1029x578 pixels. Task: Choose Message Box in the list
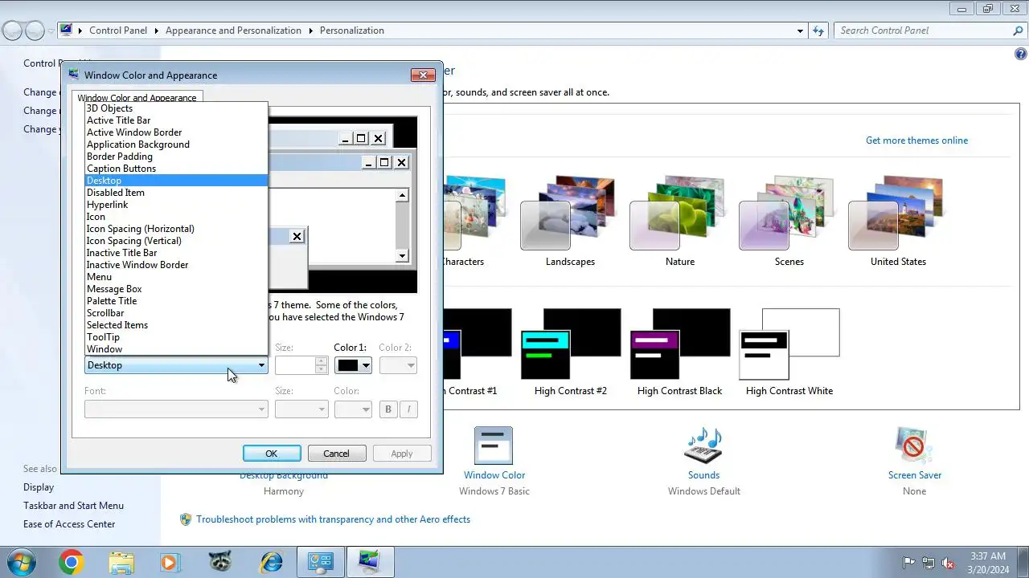point(176,289)
